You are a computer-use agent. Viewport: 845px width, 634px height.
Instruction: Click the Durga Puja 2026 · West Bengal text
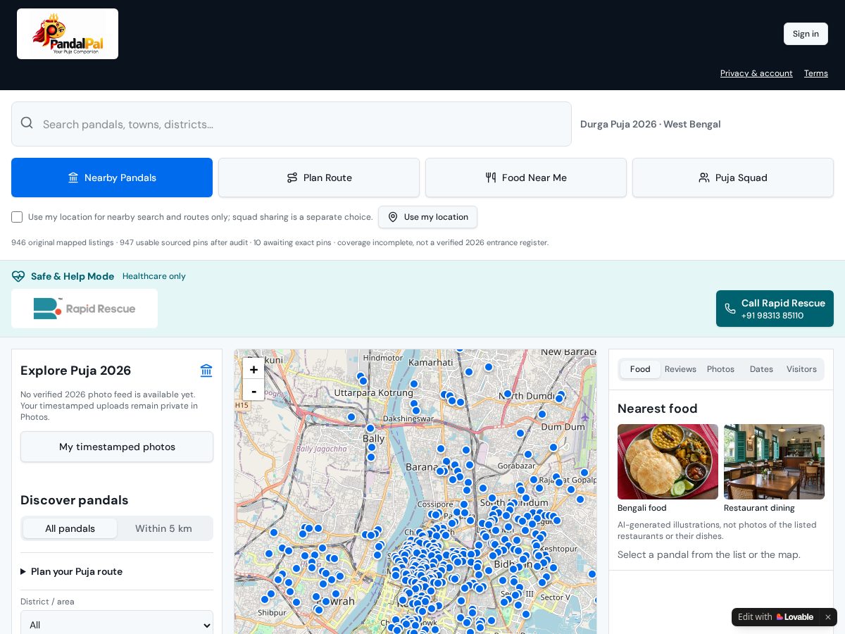pos(650,124)
